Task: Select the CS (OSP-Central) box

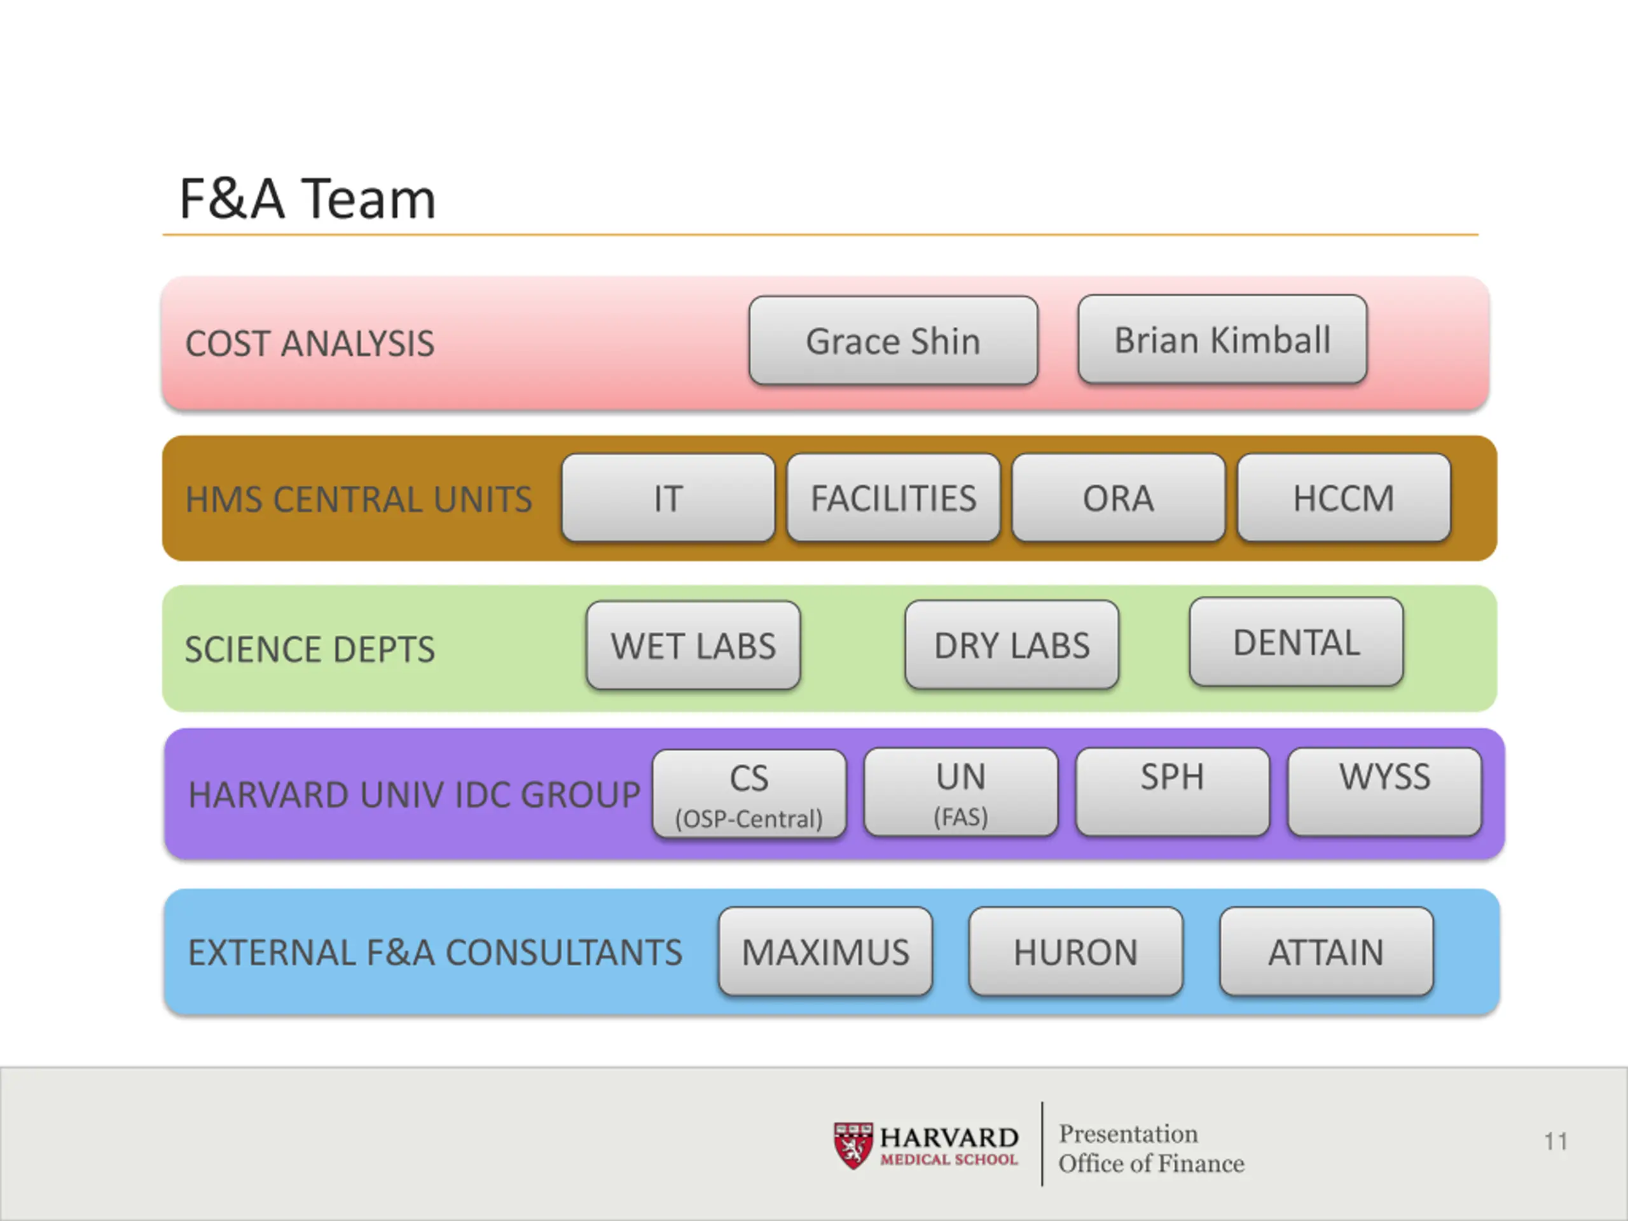Action: [x=749, y=794]
